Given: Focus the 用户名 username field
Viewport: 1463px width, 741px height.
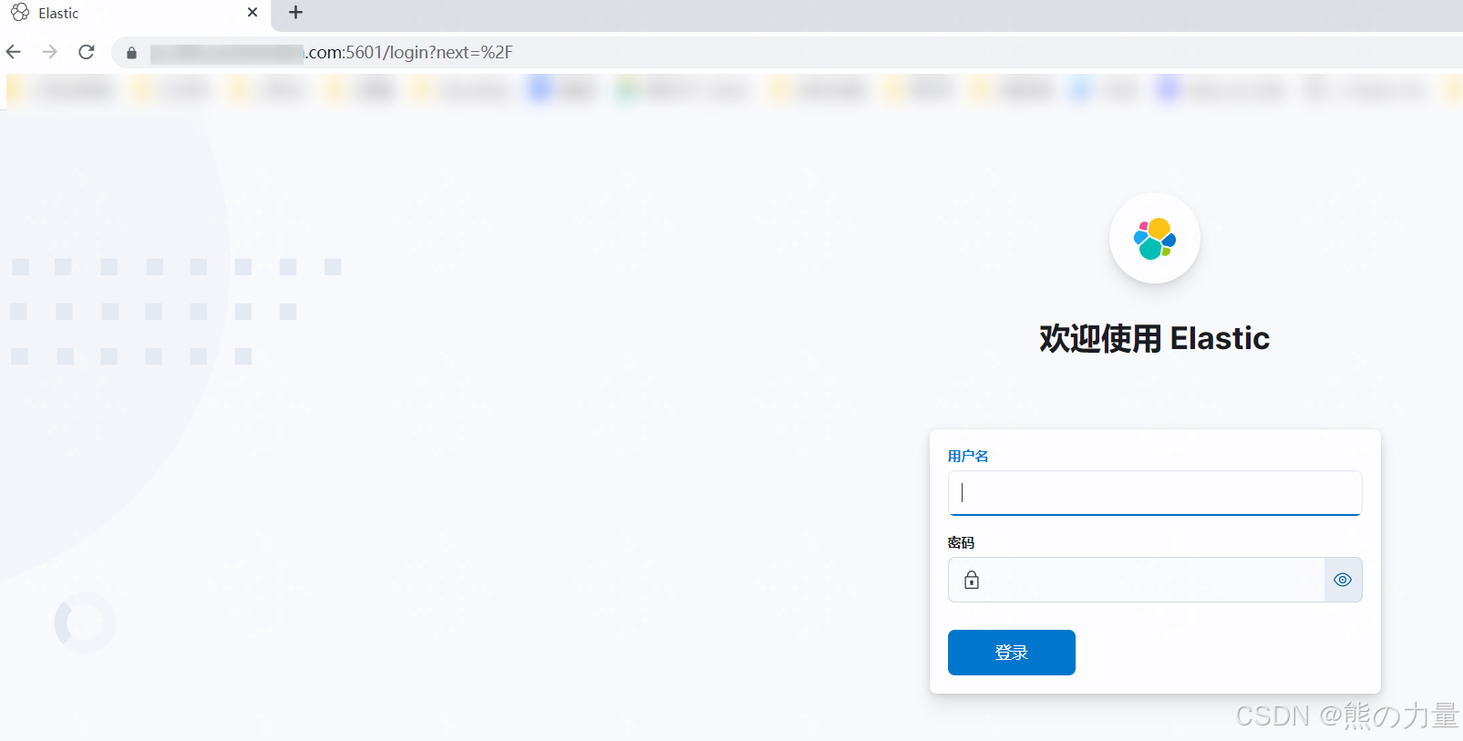Looking at the screenshot, I should click(x=1155, y=493).
